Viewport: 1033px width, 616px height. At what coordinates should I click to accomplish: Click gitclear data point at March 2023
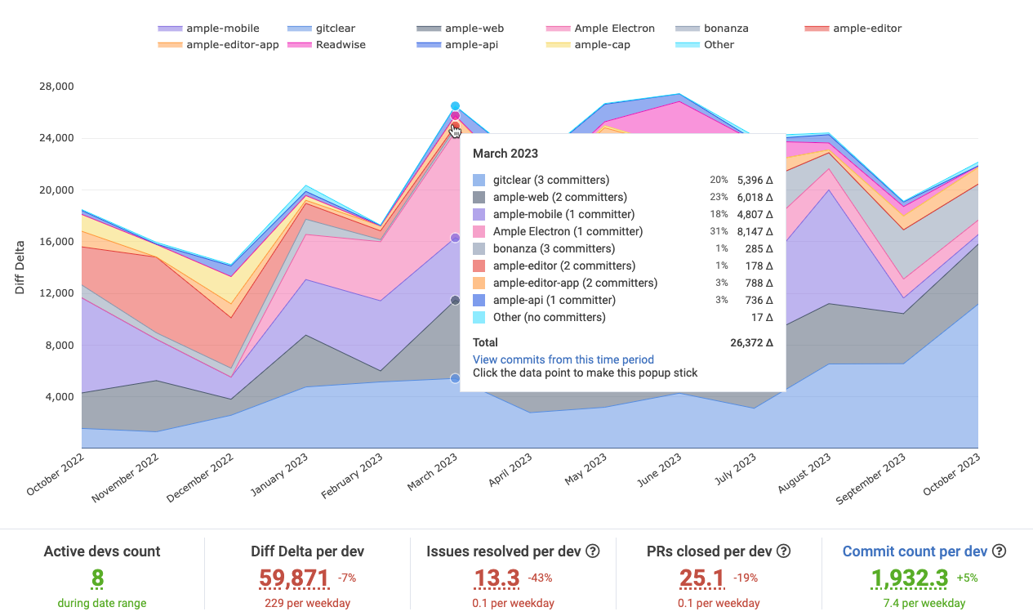(x=456, y=378)
